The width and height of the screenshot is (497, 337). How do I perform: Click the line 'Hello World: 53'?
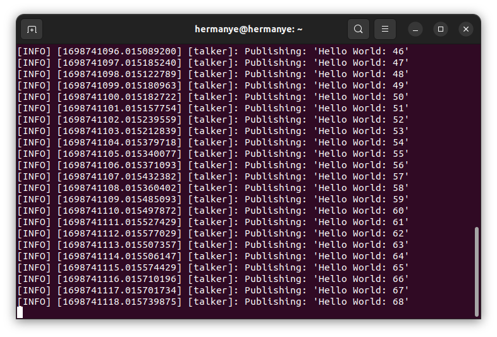click(213, 132)
